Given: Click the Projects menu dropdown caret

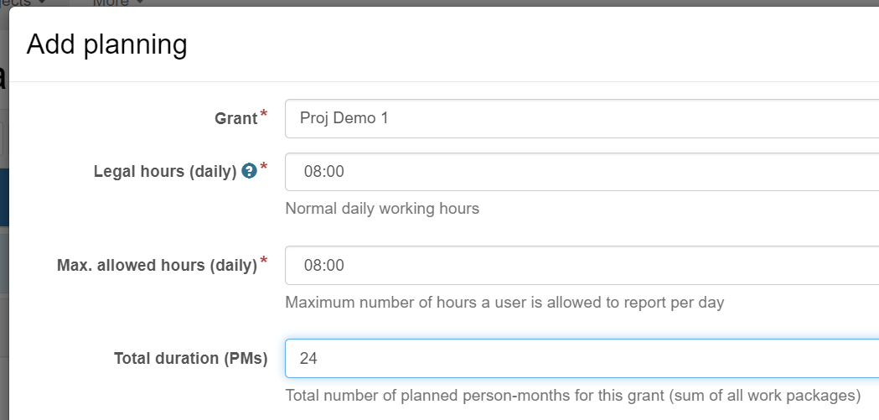Looking at the screenshot, I should 42,3.
